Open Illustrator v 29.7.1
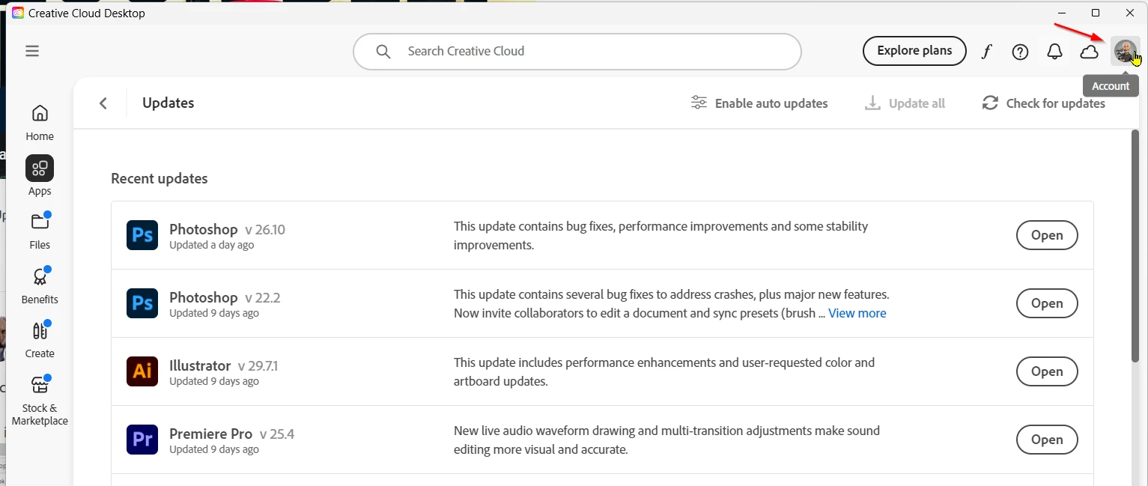The width and height of the screenshot is (1148, 486). [x=1047, y=371]
